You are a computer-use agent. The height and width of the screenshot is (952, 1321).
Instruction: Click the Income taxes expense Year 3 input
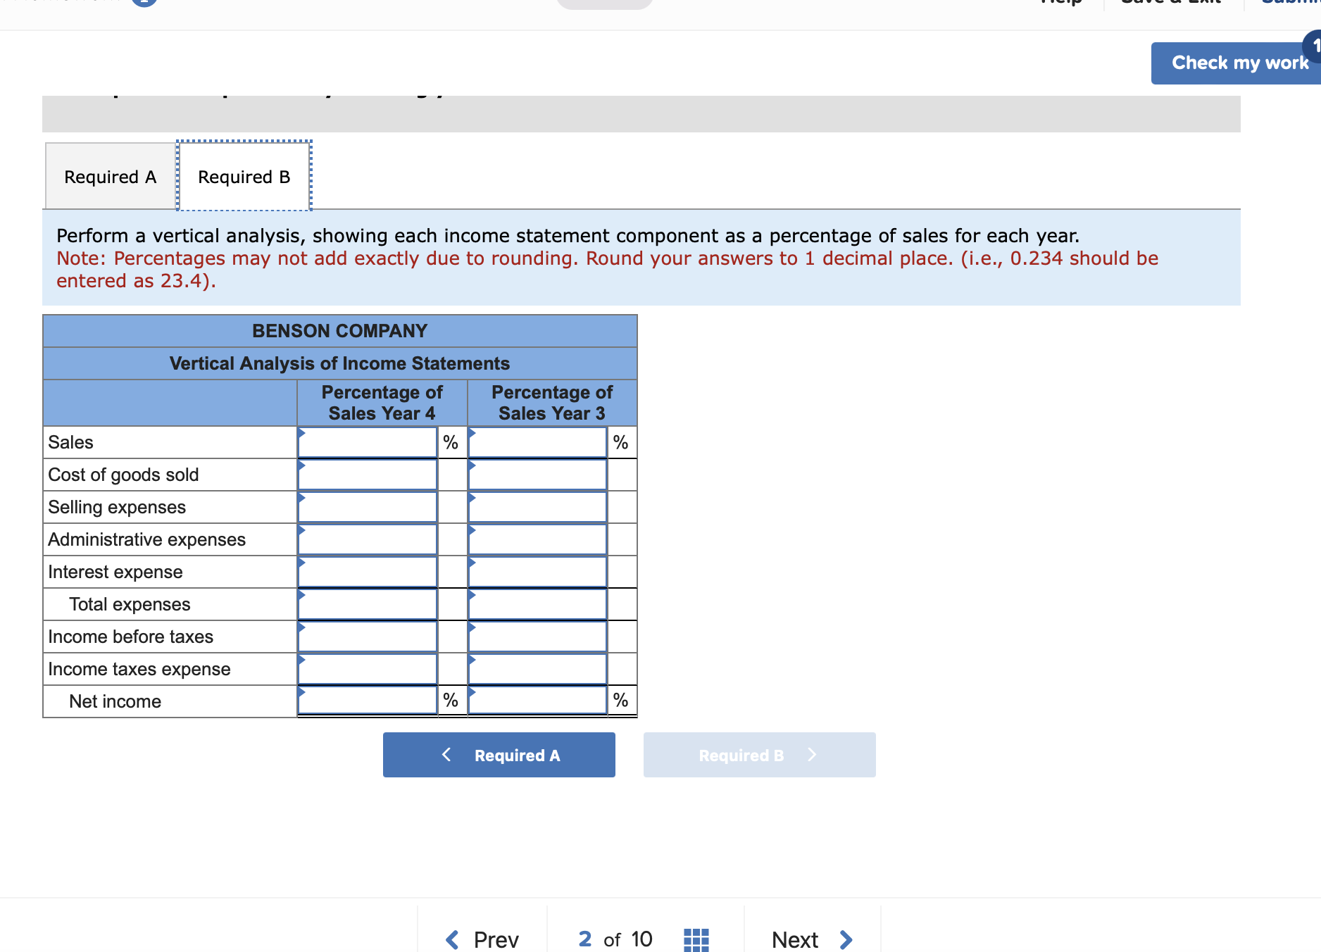tap(536, 668)
